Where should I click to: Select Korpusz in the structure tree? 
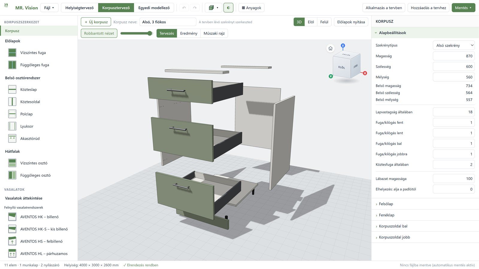[39, 31]
